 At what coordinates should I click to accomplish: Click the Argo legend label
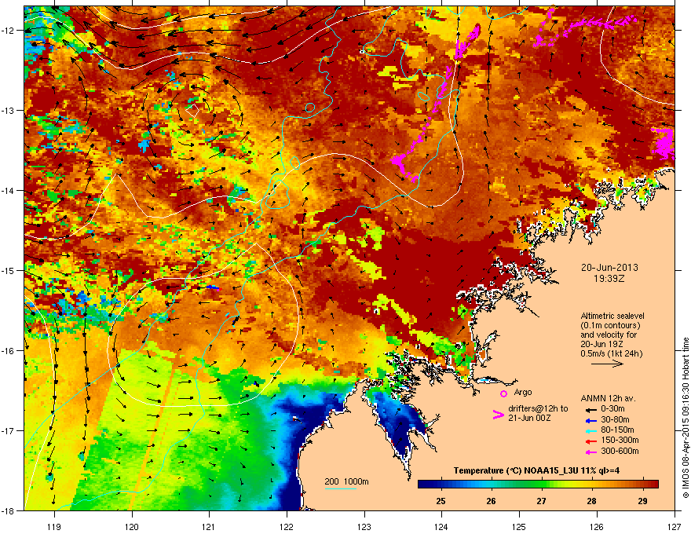click(x=523, y=392)
